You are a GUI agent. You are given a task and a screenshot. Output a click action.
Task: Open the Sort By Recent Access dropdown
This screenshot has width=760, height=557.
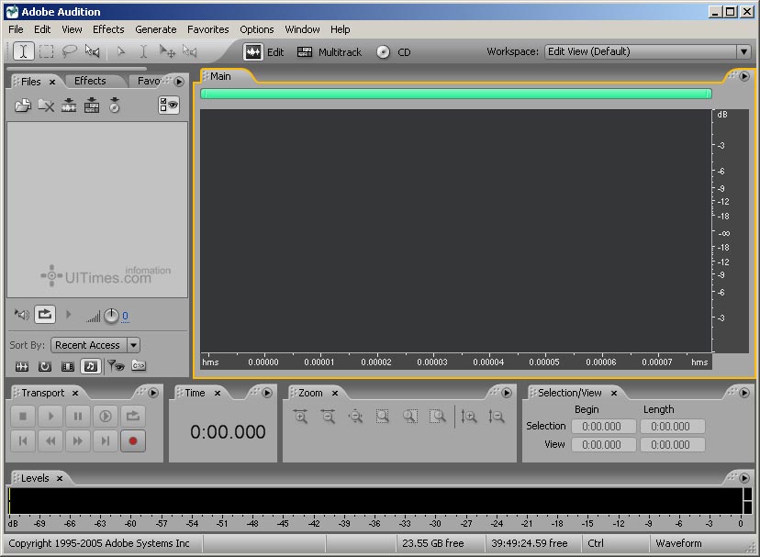click(95, 345)
